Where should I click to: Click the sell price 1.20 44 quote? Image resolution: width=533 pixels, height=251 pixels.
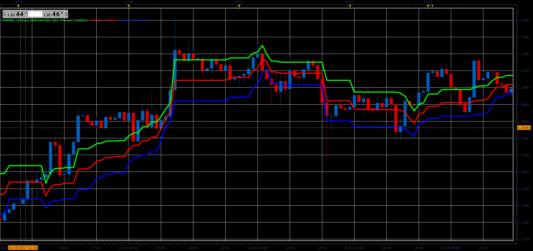17,14
